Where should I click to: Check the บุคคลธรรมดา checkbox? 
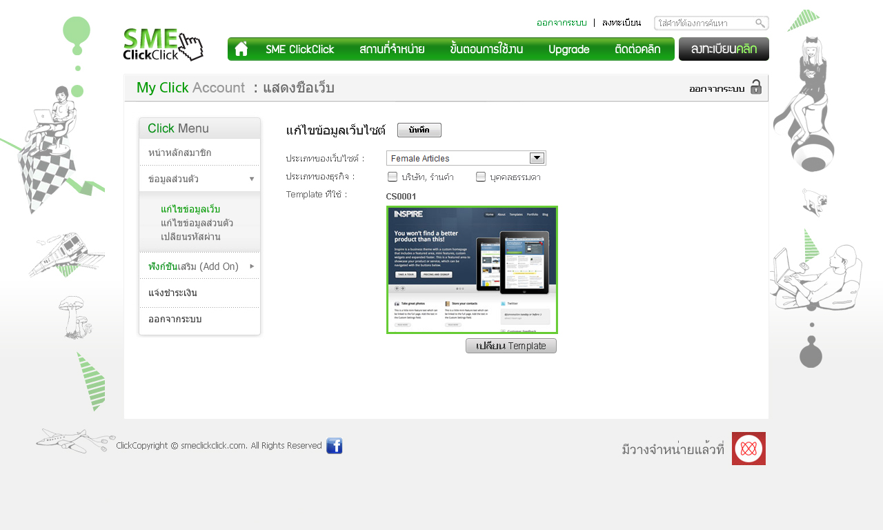tap(481, 177)
